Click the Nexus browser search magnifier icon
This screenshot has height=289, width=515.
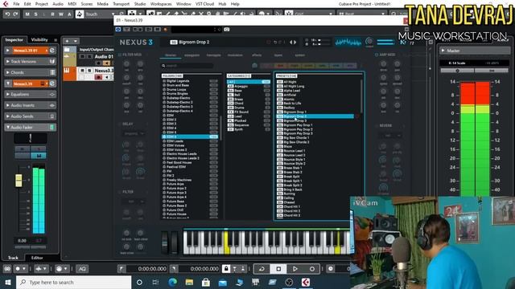[163, 66]
